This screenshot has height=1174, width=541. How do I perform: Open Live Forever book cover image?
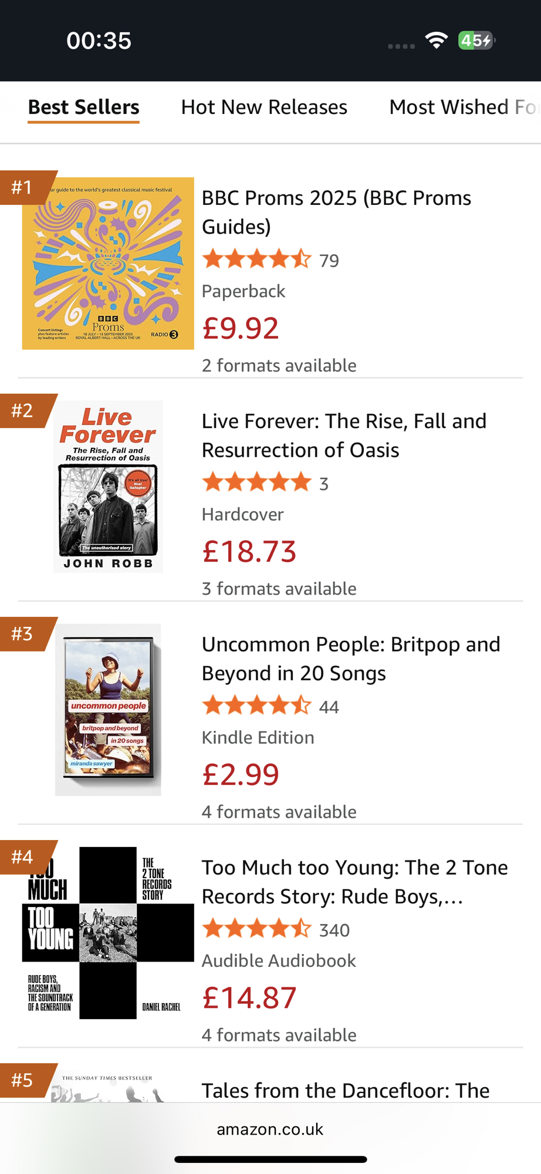[108, 487]
